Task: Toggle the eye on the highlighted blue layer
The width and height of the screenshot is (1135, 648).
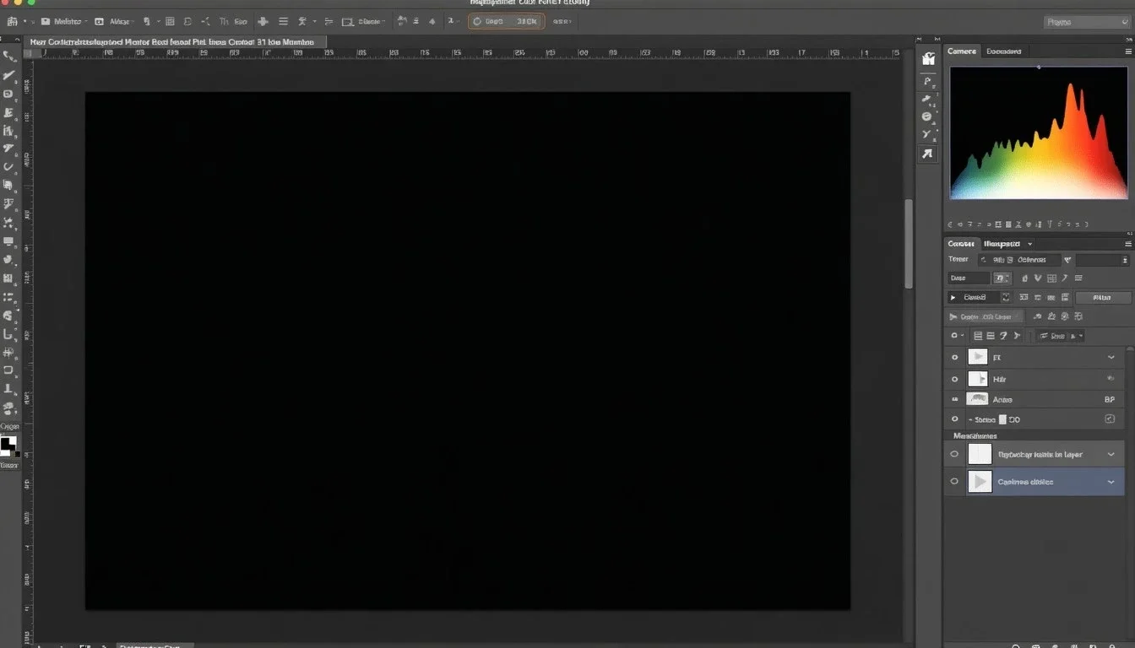Action: (x=955, y=482)
